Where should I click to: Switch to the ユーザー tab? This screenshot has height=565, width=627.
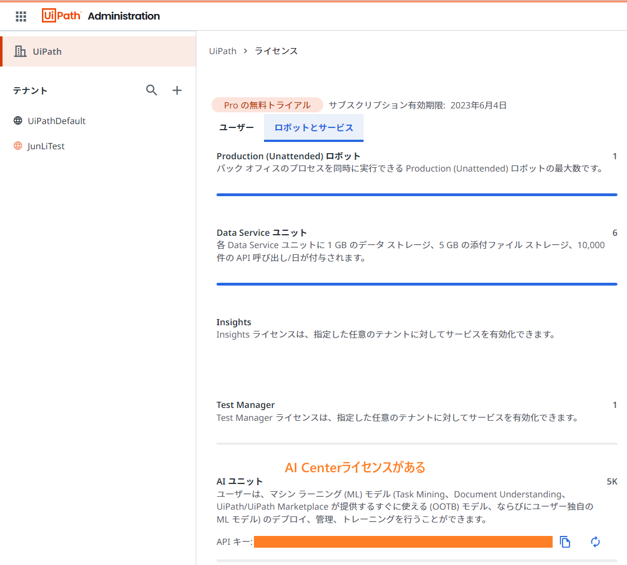[235, 127]
